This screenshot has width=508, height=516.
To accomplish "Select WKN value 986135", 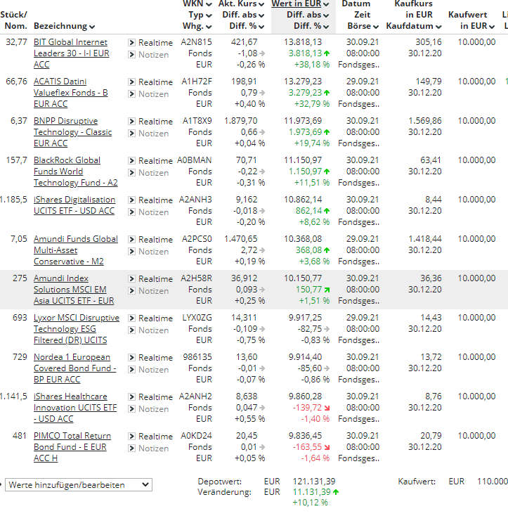I will point(197,357).
